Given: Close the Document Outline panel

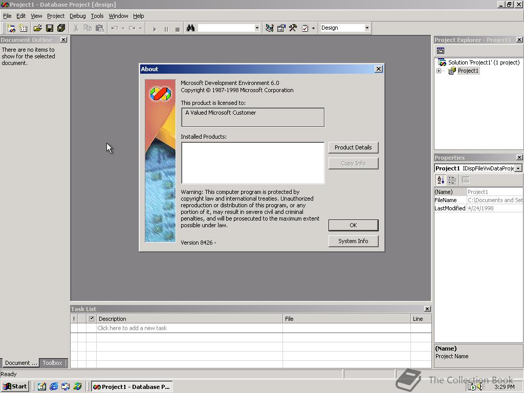Looking at the screenshot, I should 63,40.
